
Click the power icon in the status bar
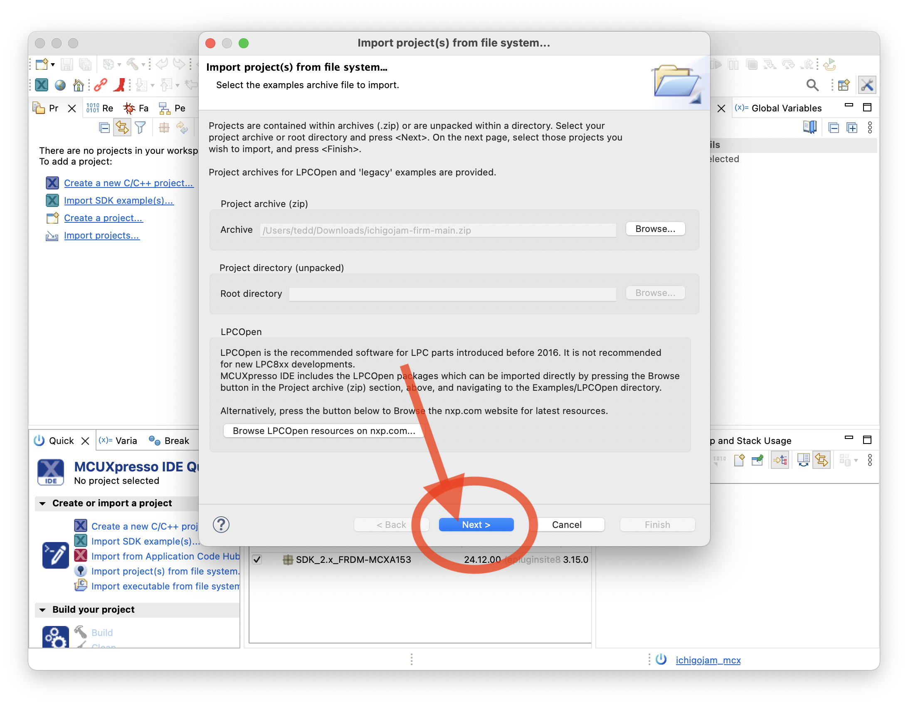[661, 660]
